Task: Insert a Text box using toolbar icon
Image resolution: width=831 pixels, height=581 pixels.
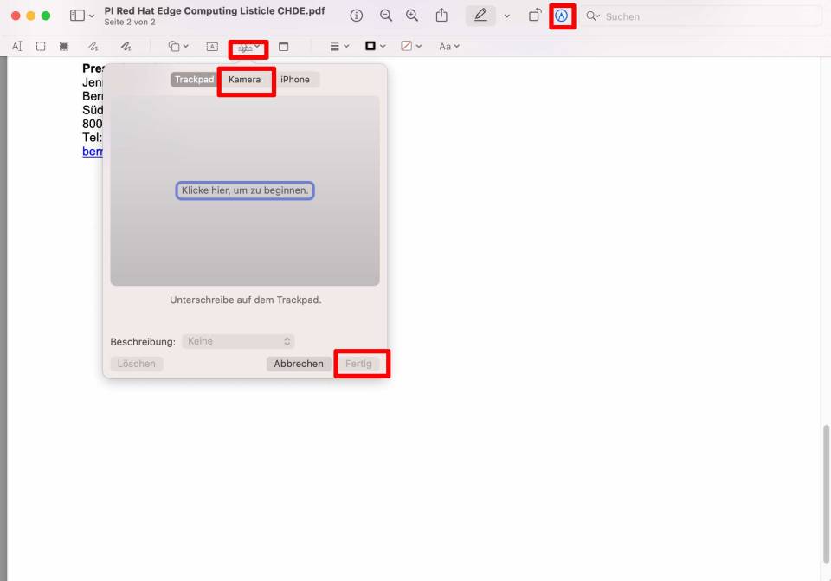Action: tap(212, 47)
